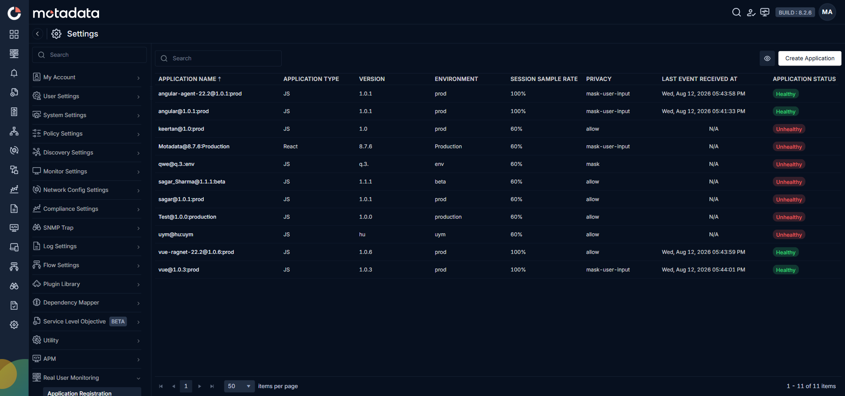Sort by Application Name column header
Viewport: 845px width, 396px height.
coord(190,79)
